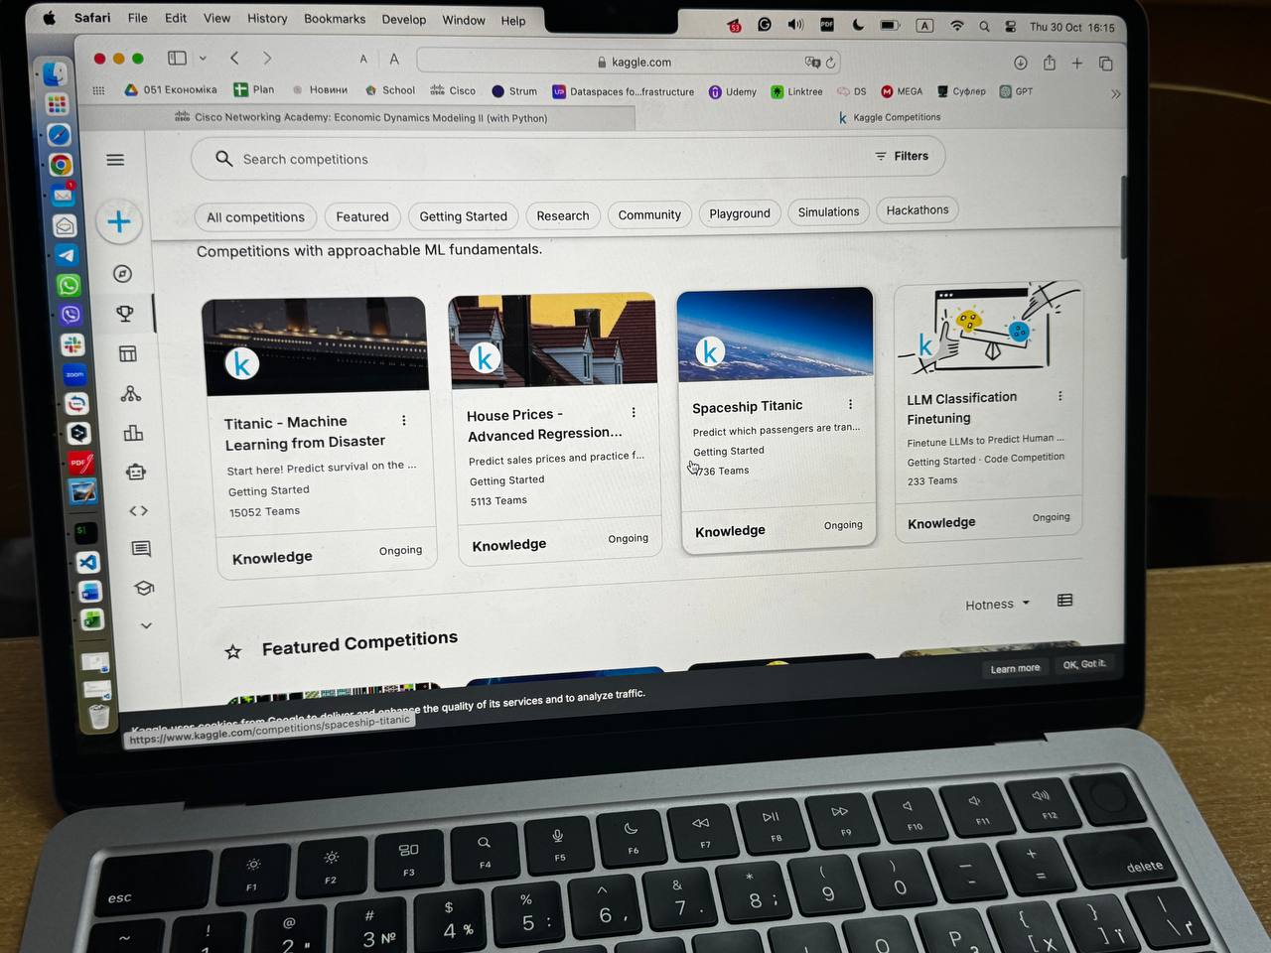Open the robot icon in Kaggle sidebar
Viewport: 1271px width, 953px height.
click(x=136, y=472)
